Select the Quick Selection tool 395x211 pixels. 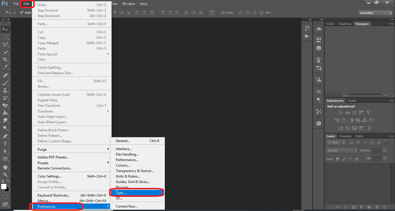tap(5, 52)
